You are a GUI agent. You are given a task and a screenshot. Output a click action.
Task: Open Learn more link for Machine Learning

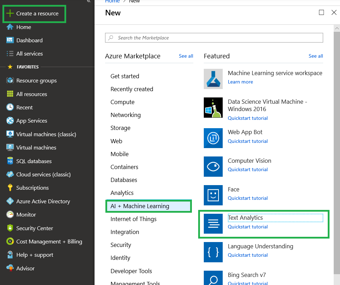(240, 82)
